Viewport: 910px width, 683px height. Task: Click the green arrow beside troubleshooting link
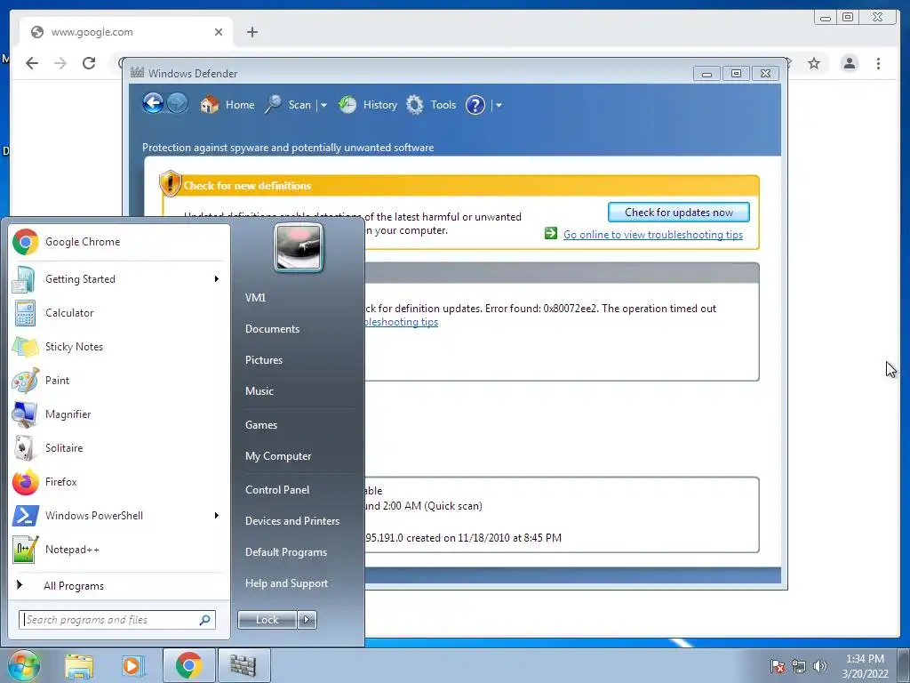pyautogui.click(x=551, y=234)
